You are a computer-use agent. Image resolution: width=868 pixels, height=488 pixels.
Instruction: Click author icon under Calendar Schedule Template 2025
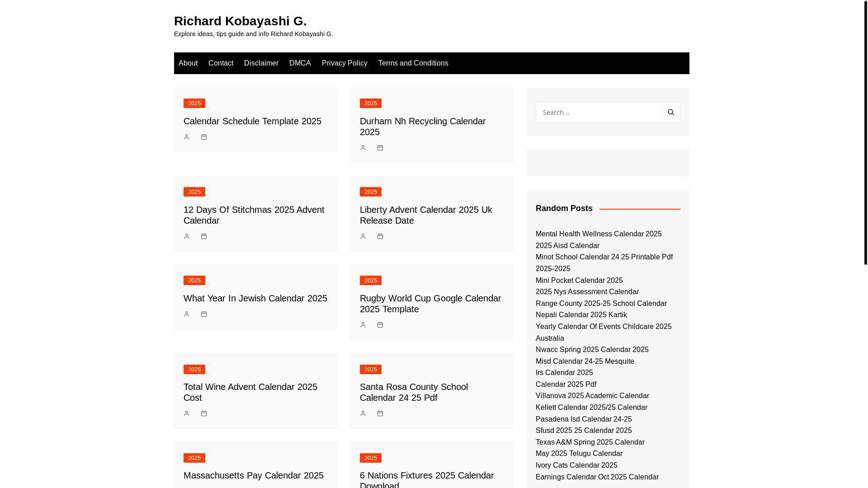[187, 137]
